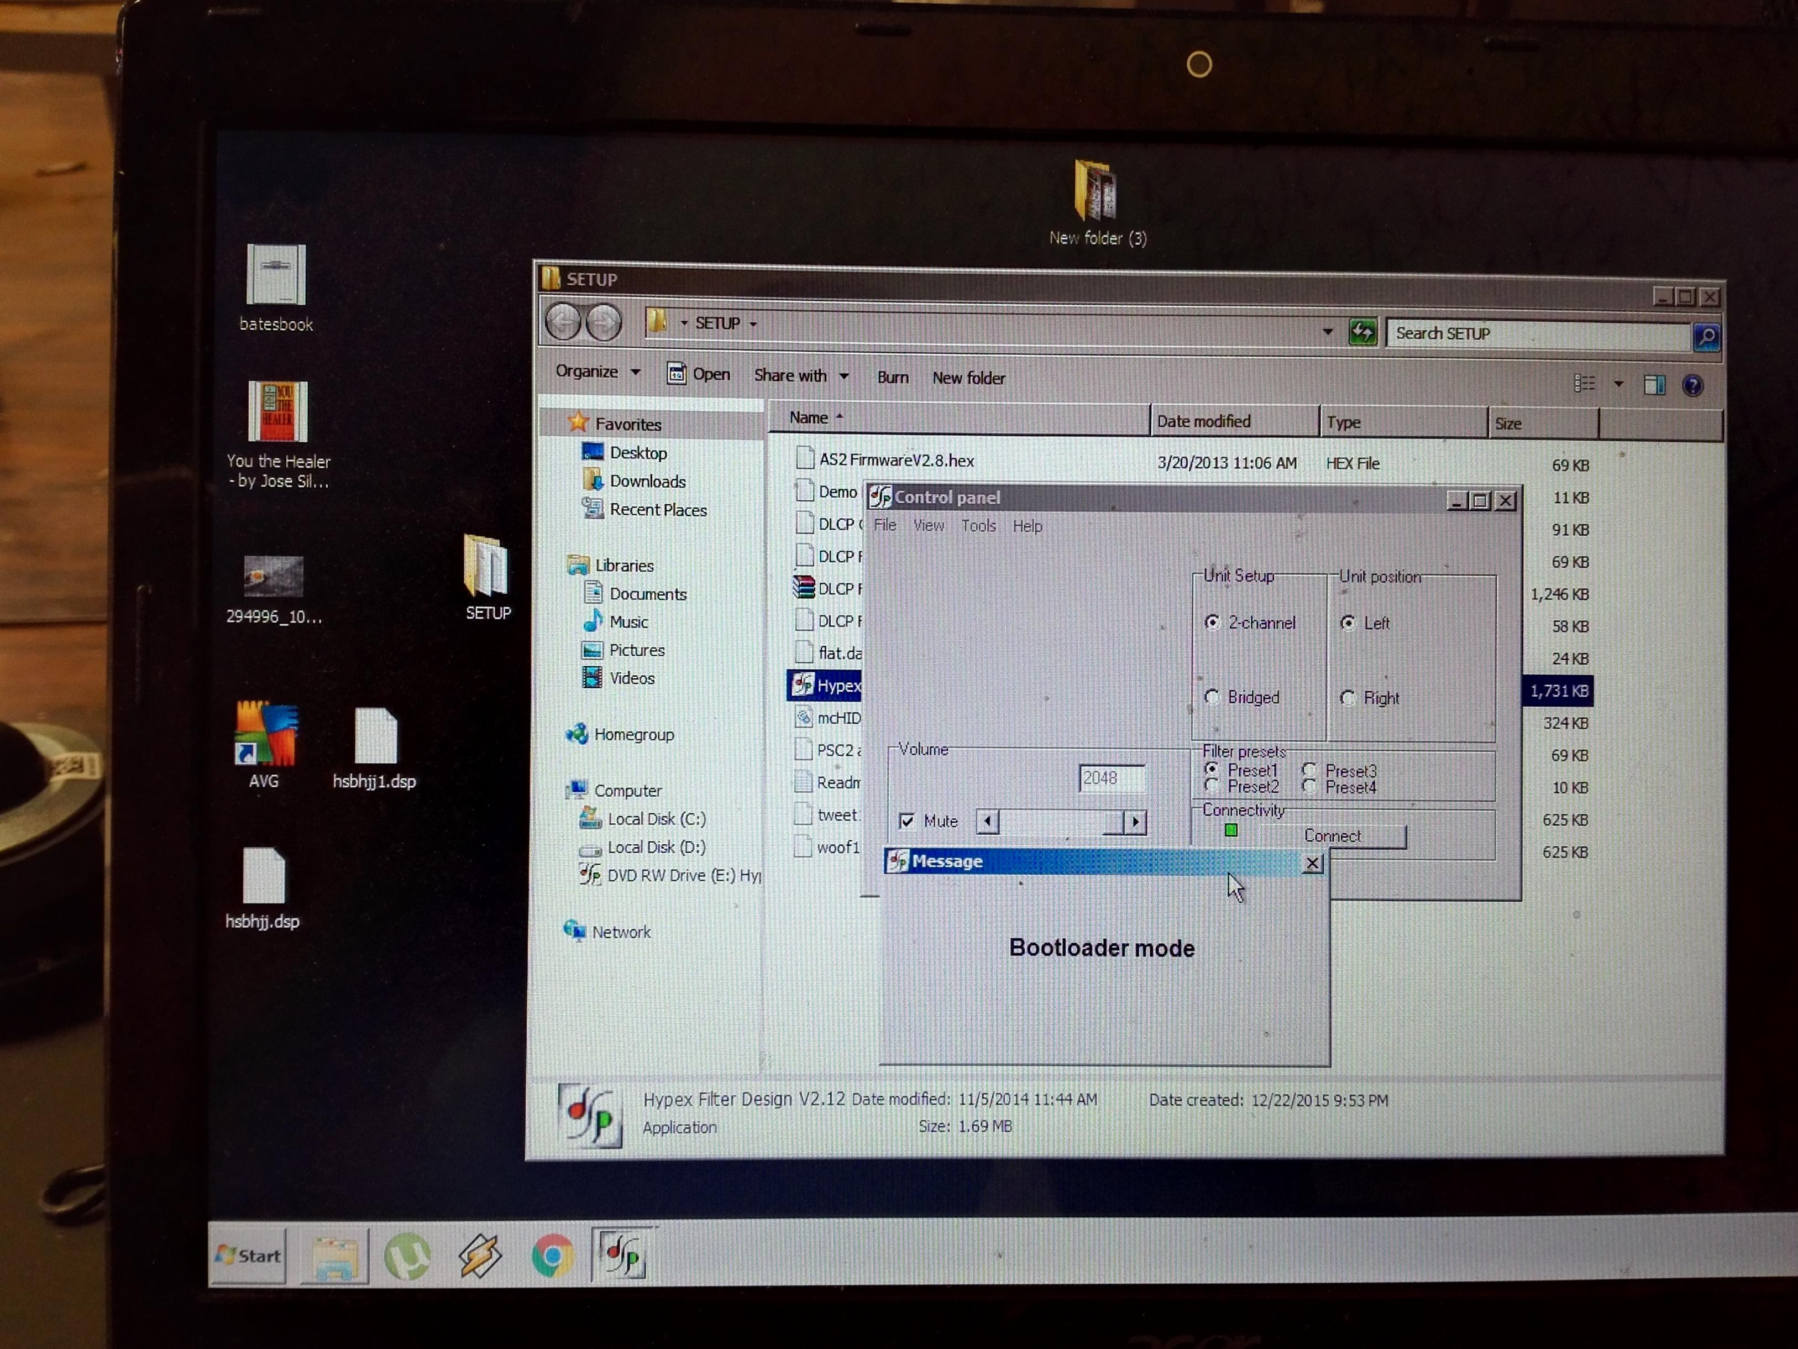The image size is (1798, 1349).
Task: Select Homegroup in the sidebar
Action: [620, 734]
